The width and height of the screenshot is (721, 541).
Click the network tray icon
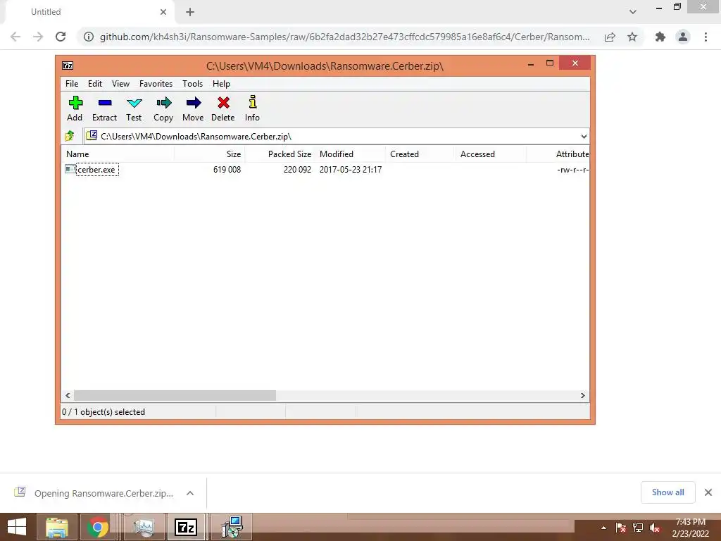pos(638,528)
